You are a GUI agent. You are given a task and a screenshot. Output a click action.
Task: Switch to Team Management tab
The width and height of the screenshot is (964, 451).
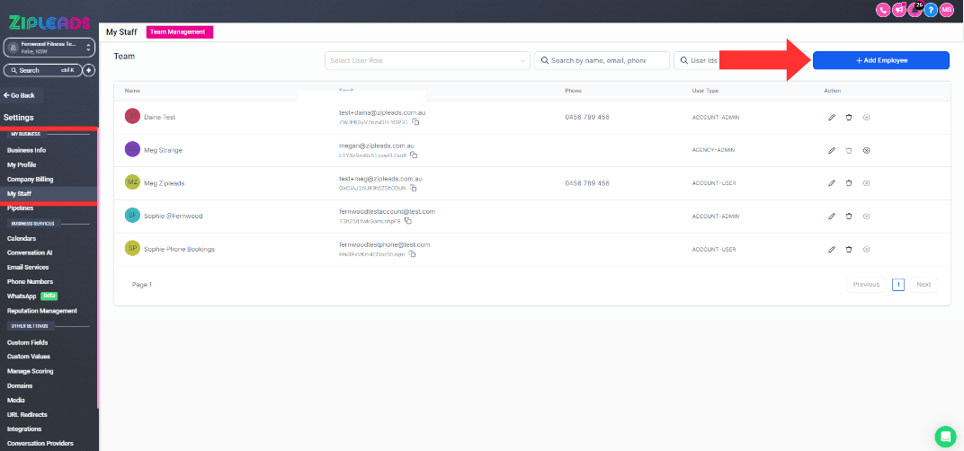pyautogui.click(x=180, y=32)
